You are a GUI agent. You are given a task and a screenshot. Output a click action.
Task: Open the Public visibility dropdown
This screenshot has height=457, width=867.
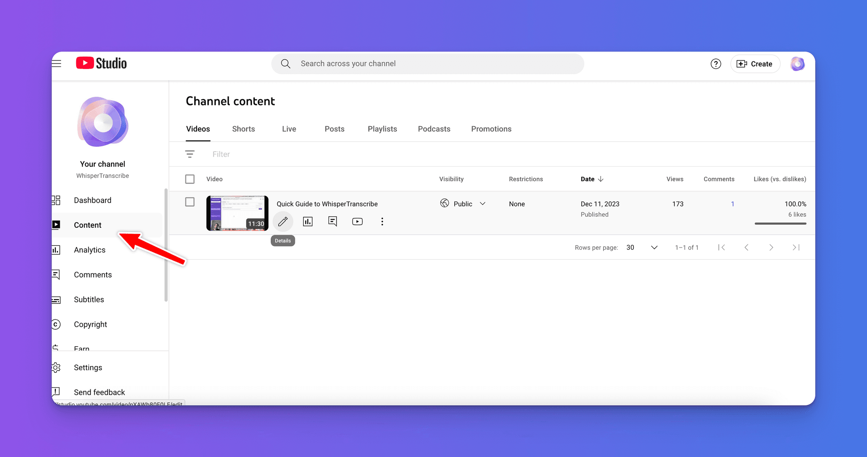click(463, 204)
